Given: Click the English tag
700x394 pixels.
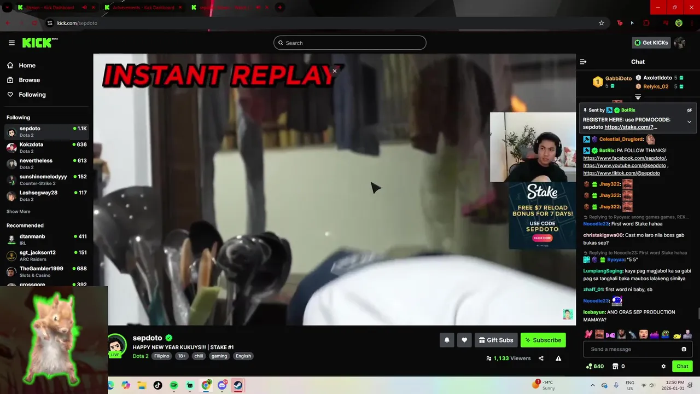Looking at the screenshot, I should 243,356.
